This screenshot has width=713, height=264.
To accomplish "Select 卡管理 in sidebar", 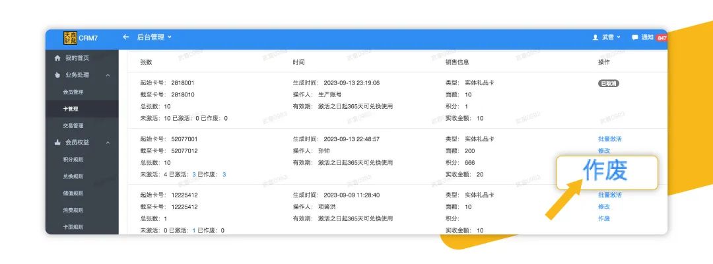I will 71,109.
